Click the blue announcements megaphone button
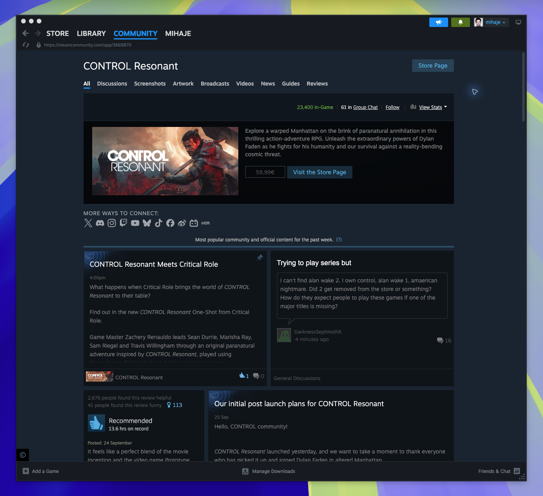543x496 pixels. 439,22
